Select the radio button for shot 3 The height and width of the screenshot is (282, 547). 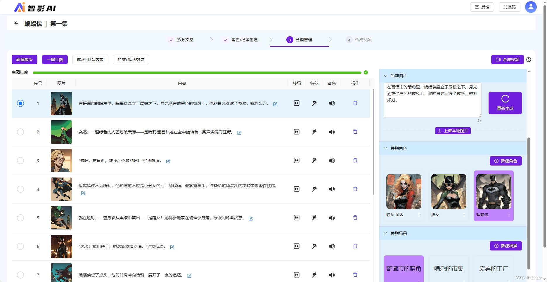pos(20,161)
